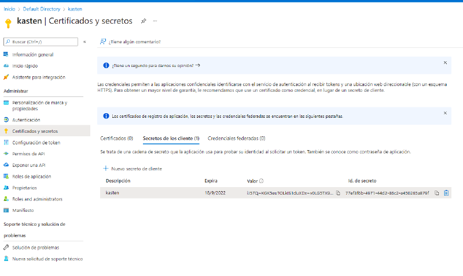Open the more options ellipsis near title
The image size is (463, 276).
tap(155, 21)
